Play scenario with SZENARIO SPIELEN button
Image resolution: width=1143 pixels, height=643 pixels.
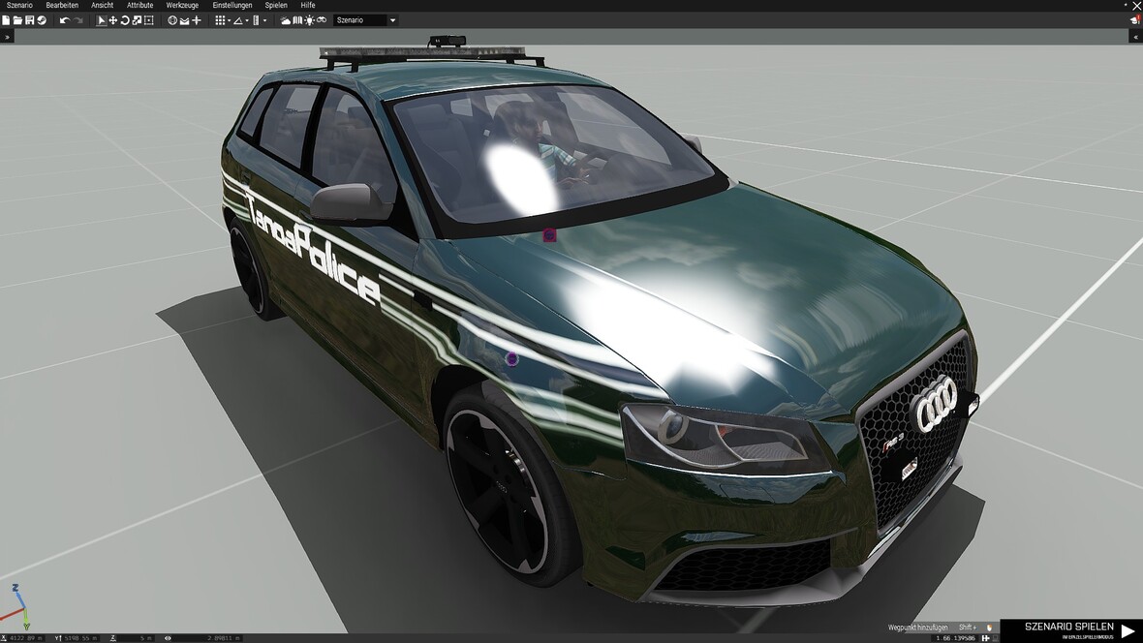tap(1071, 630)
